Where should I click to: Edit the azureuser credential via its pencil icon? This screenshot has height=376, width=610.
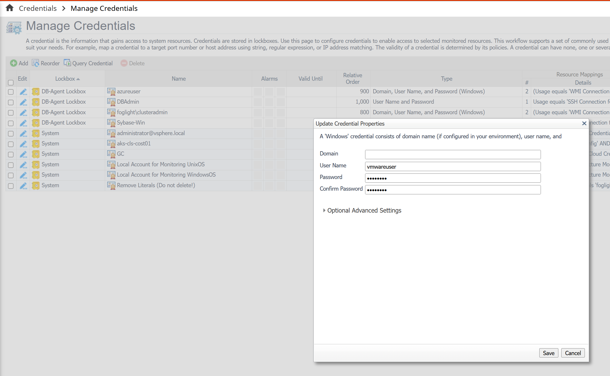click(23, 92)
